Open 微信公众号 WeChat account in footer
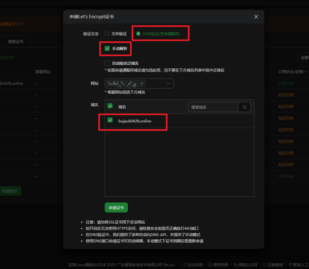This screenshot has height=269, width=309. click(245, 265)
